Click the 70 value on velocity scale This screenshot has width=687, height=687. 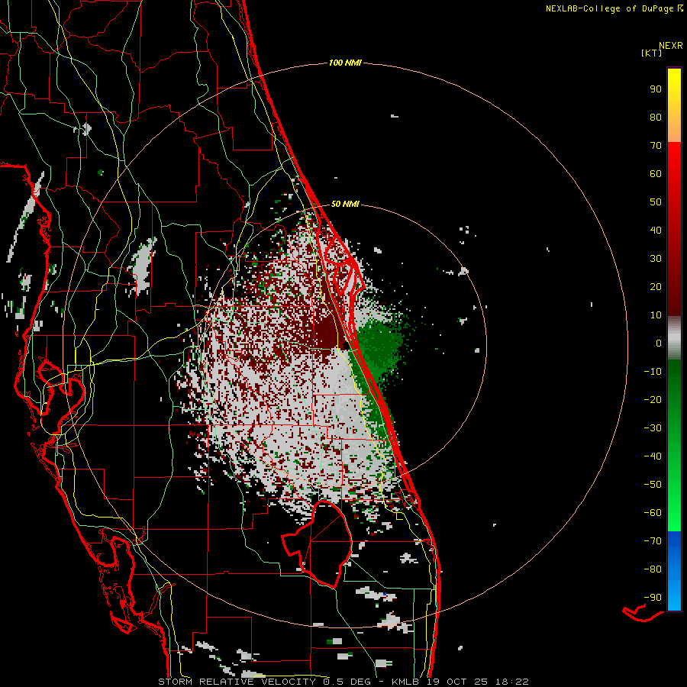pos(656,146)
